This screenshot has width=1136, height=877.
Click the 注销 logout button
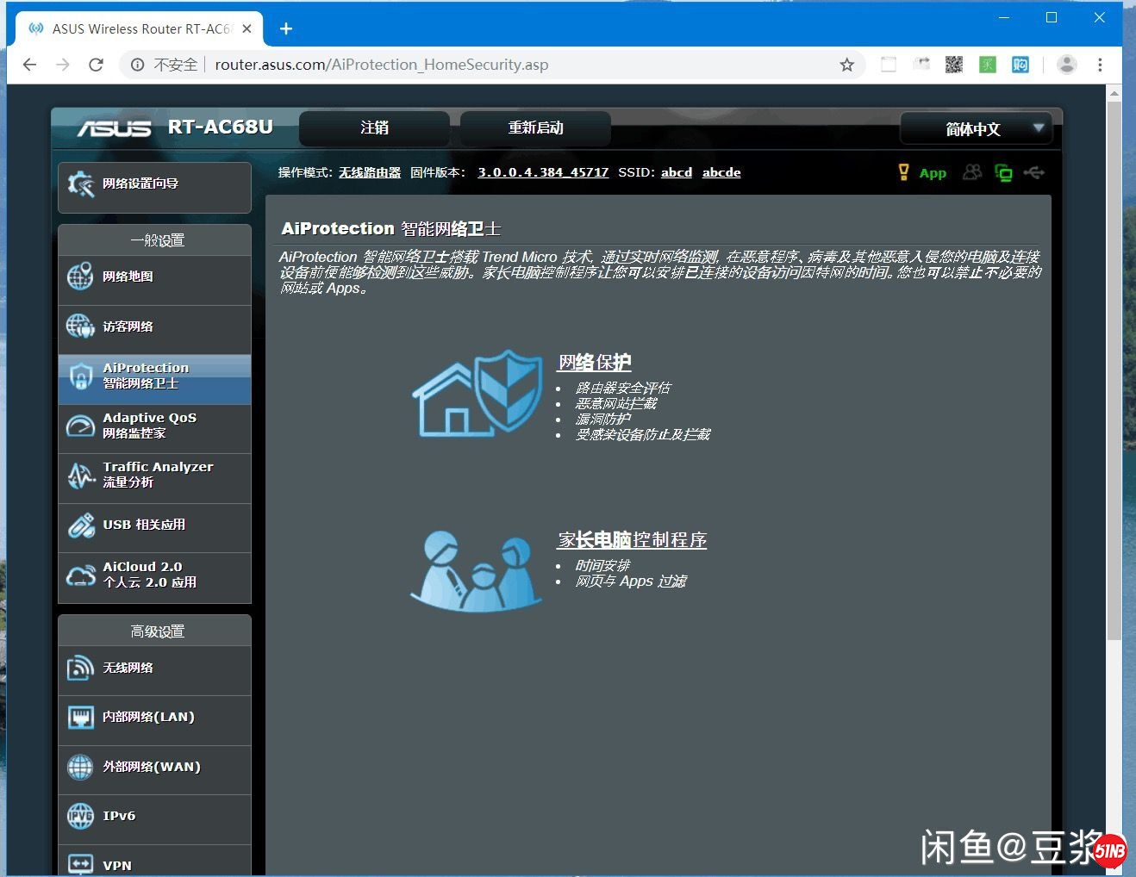click(x=373, y=128)
